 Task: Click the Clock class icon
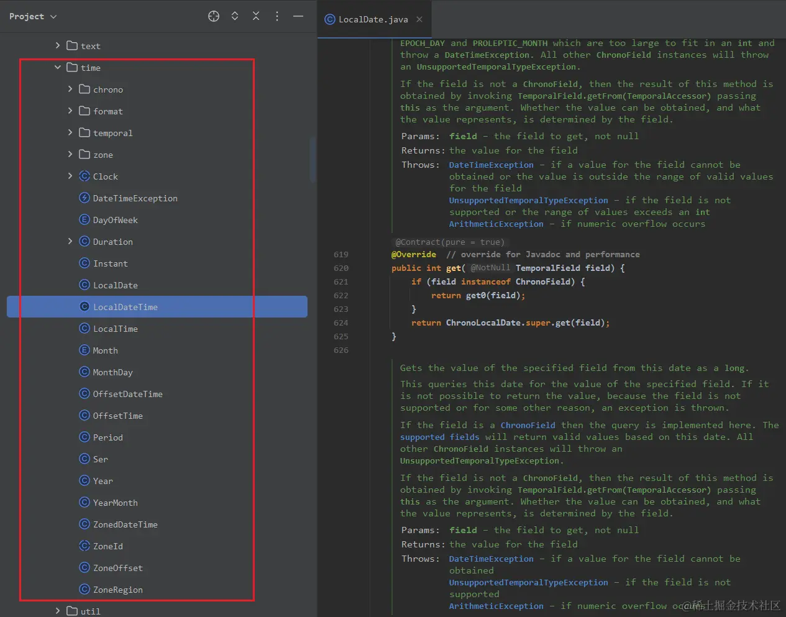(x=84, y=176)
